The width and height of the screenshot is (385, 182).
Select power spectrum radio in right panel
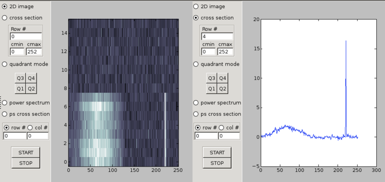pos(196,103)
